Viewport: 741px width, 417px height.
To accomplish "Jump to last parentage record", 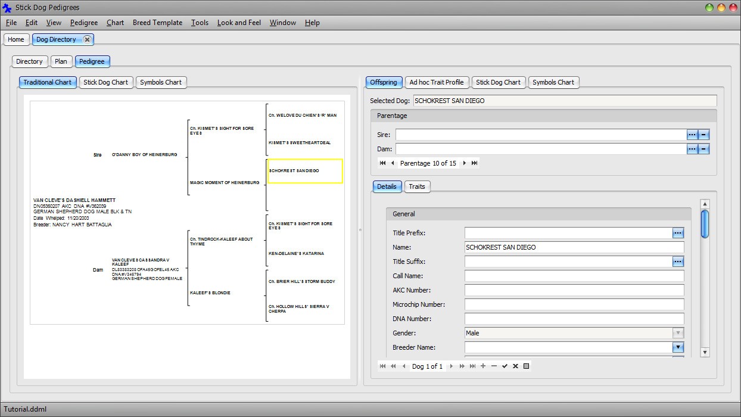I will tap(474, 163).
